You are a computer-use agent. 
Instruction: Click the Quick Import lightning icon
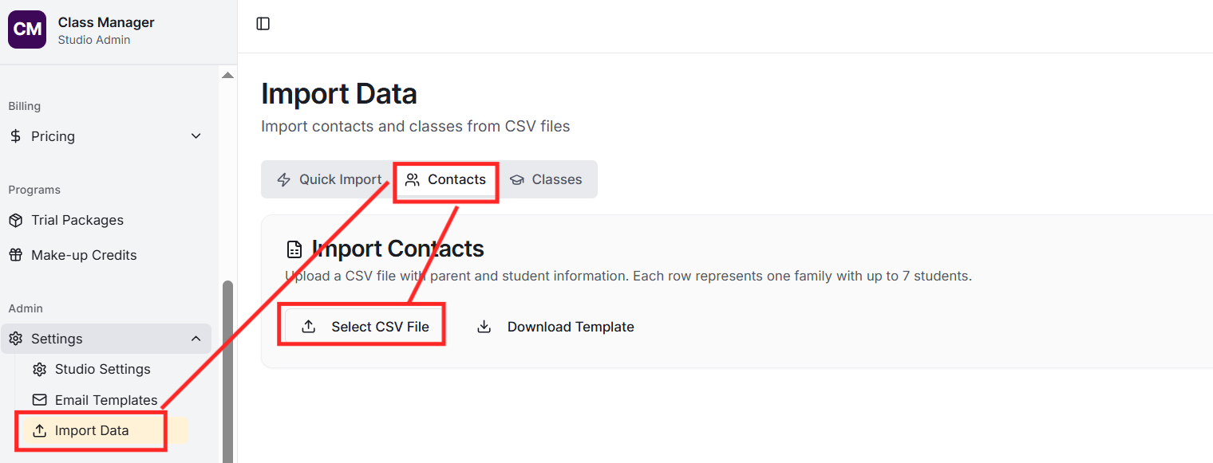pos(283,180)
